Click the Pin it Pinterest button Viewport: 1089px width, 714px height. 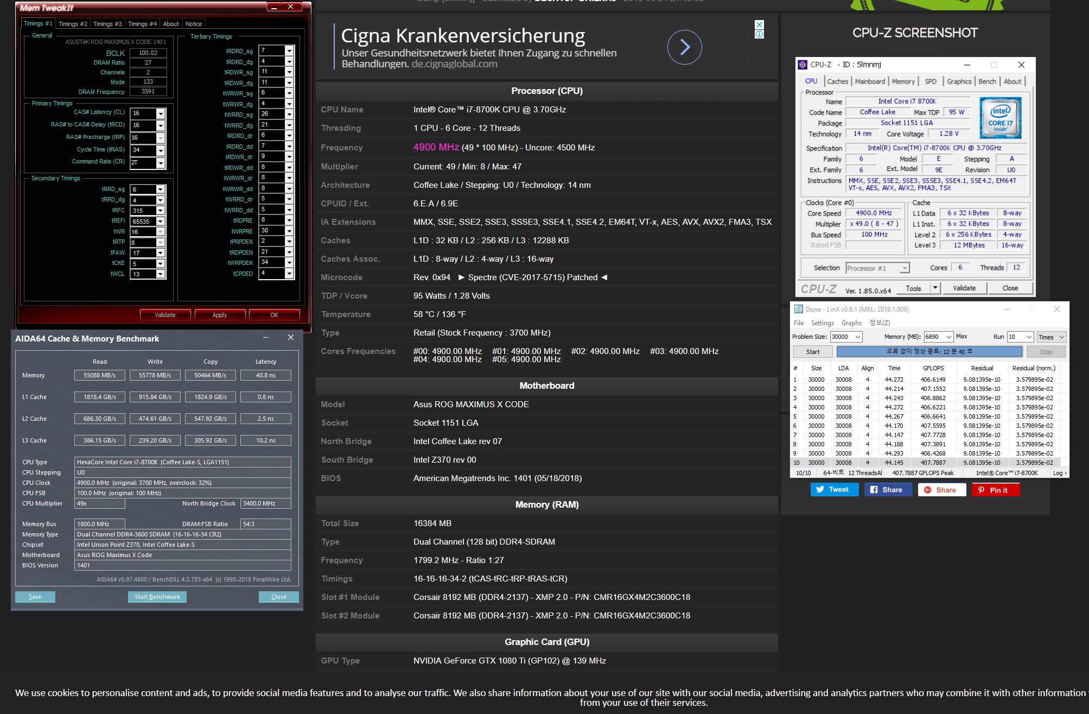pyautogui.click(x=995, y=490)
